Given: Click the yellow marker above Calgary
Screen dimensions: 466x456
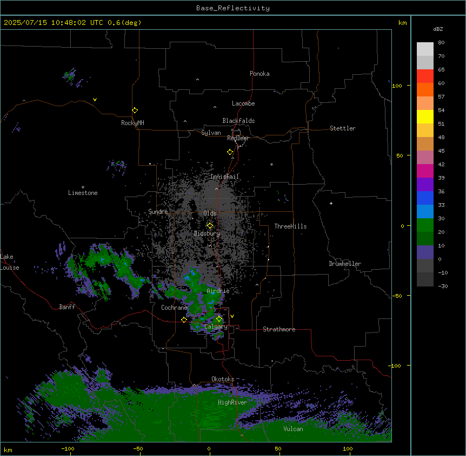Looking at the screenshot, I should coord(219,319).
